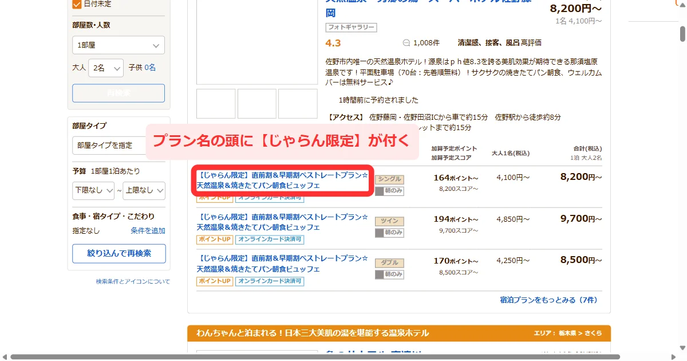Image resolution: width=687 pixels, height=361 pixels.
Task: Click ポイントUP badge in the ダブル row
Action: coord(215,281)
